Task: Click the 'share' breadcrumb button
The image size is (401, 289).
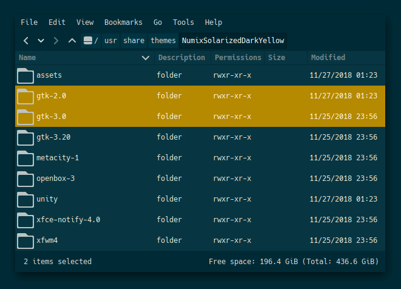Action: point(134,41)
